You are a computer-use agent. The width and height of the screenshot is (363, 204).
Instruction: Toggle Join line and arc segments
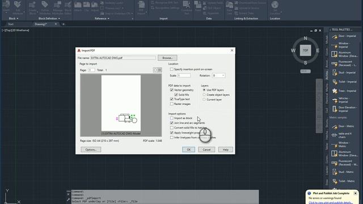(x=171, y=123)
